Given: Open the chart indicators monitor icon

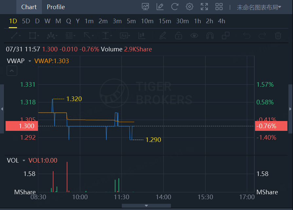Looking at the screenshot, I should [x=145, y=7].
